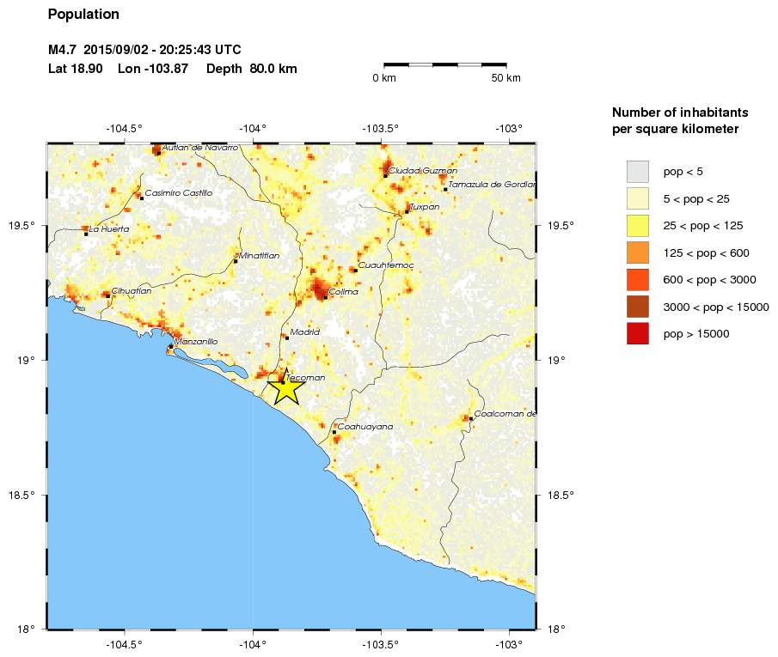The width and height of the screenshot is (778, 657).
Task: Click the 'Colima' city label
Action: (343, 291)
